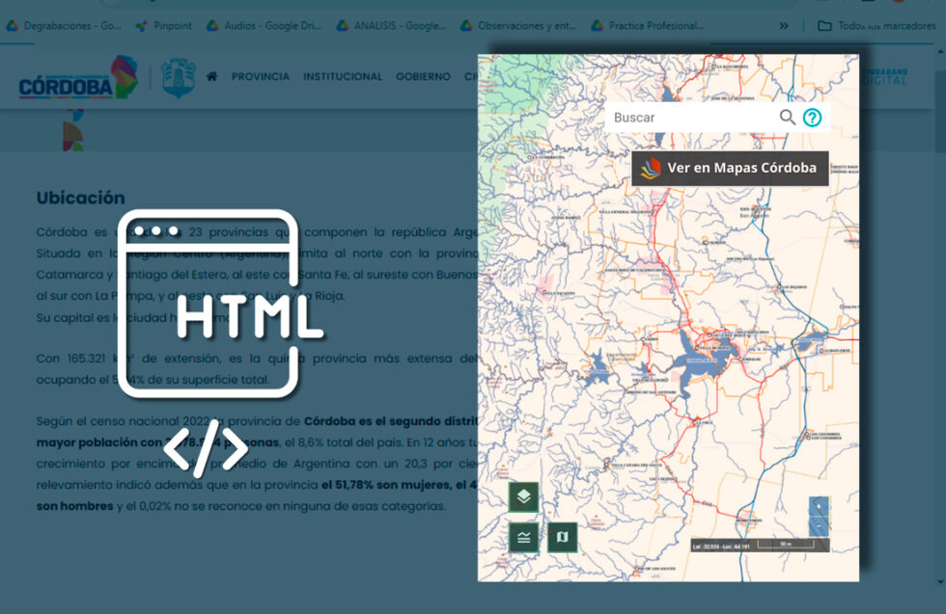This screenshot has height=614, width=946.
Task: Select the PROVINCIA menu item
Action: (x=263, y=76)
